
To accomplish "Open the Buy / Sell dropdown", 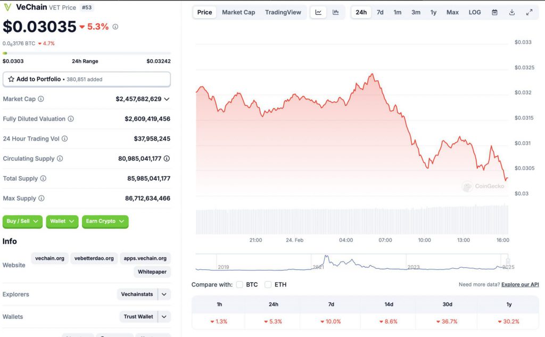I will coord(22,221).
